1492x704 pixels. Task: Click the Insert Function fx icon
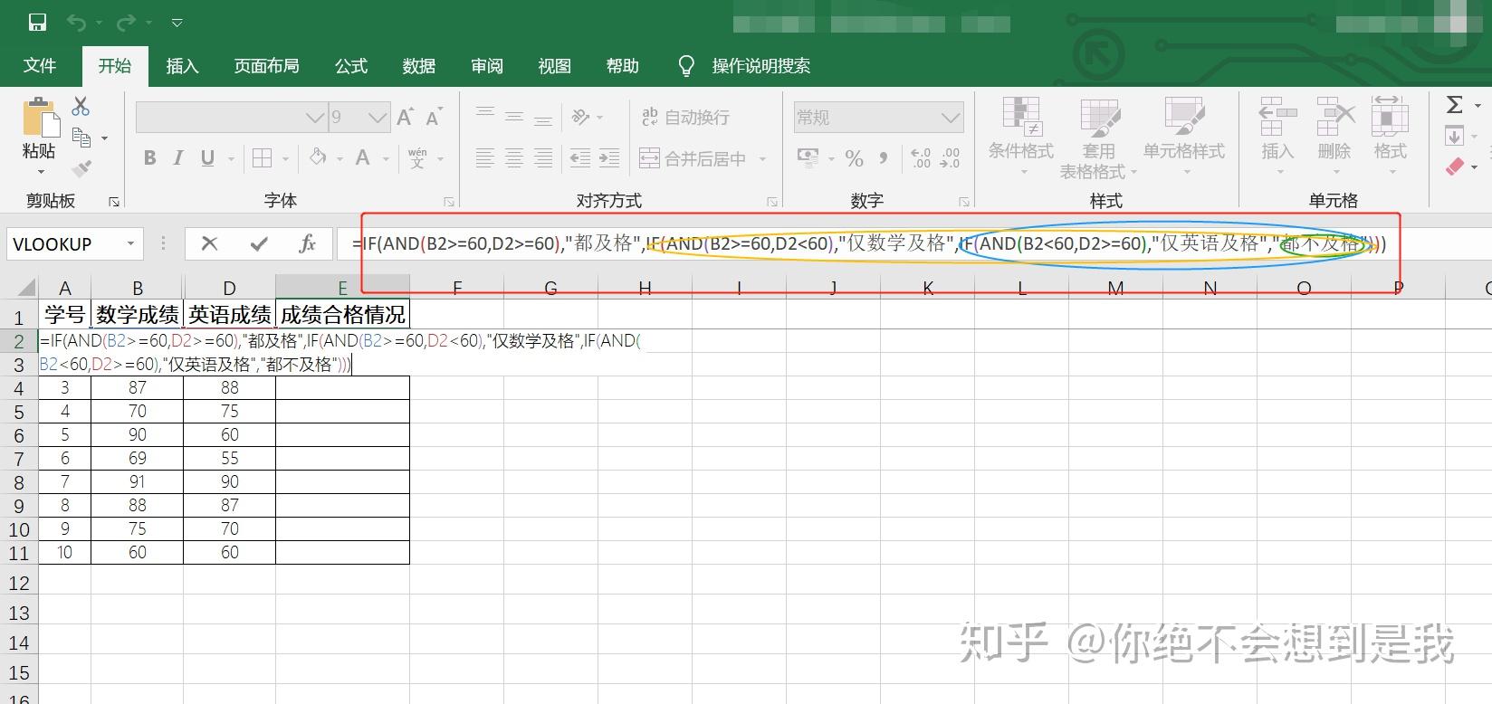coord(307,243)
